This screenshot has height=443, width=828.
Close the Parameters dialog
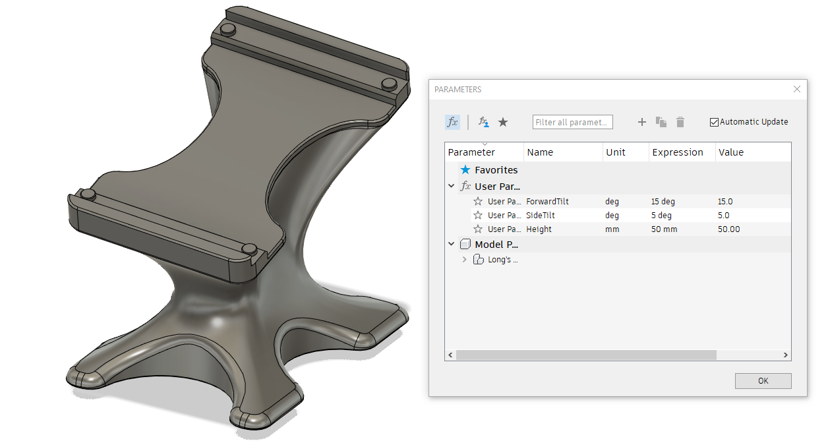797,89
